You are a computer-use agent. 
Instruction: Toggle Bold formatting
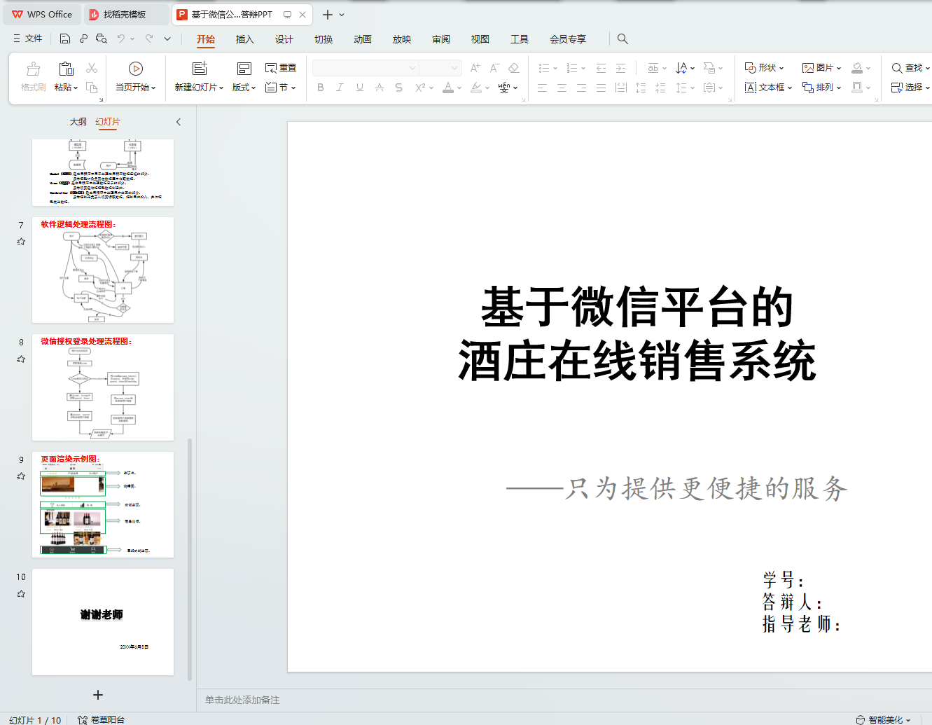321,88
